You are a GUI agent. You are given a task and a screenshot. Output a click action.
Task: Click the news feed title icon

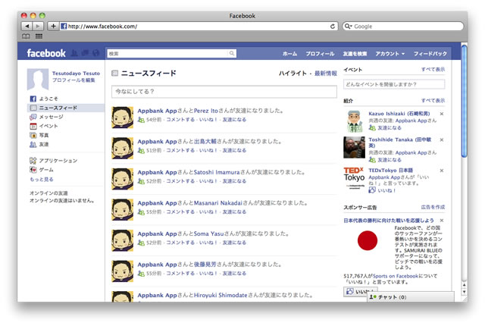(x=114, y=74)
